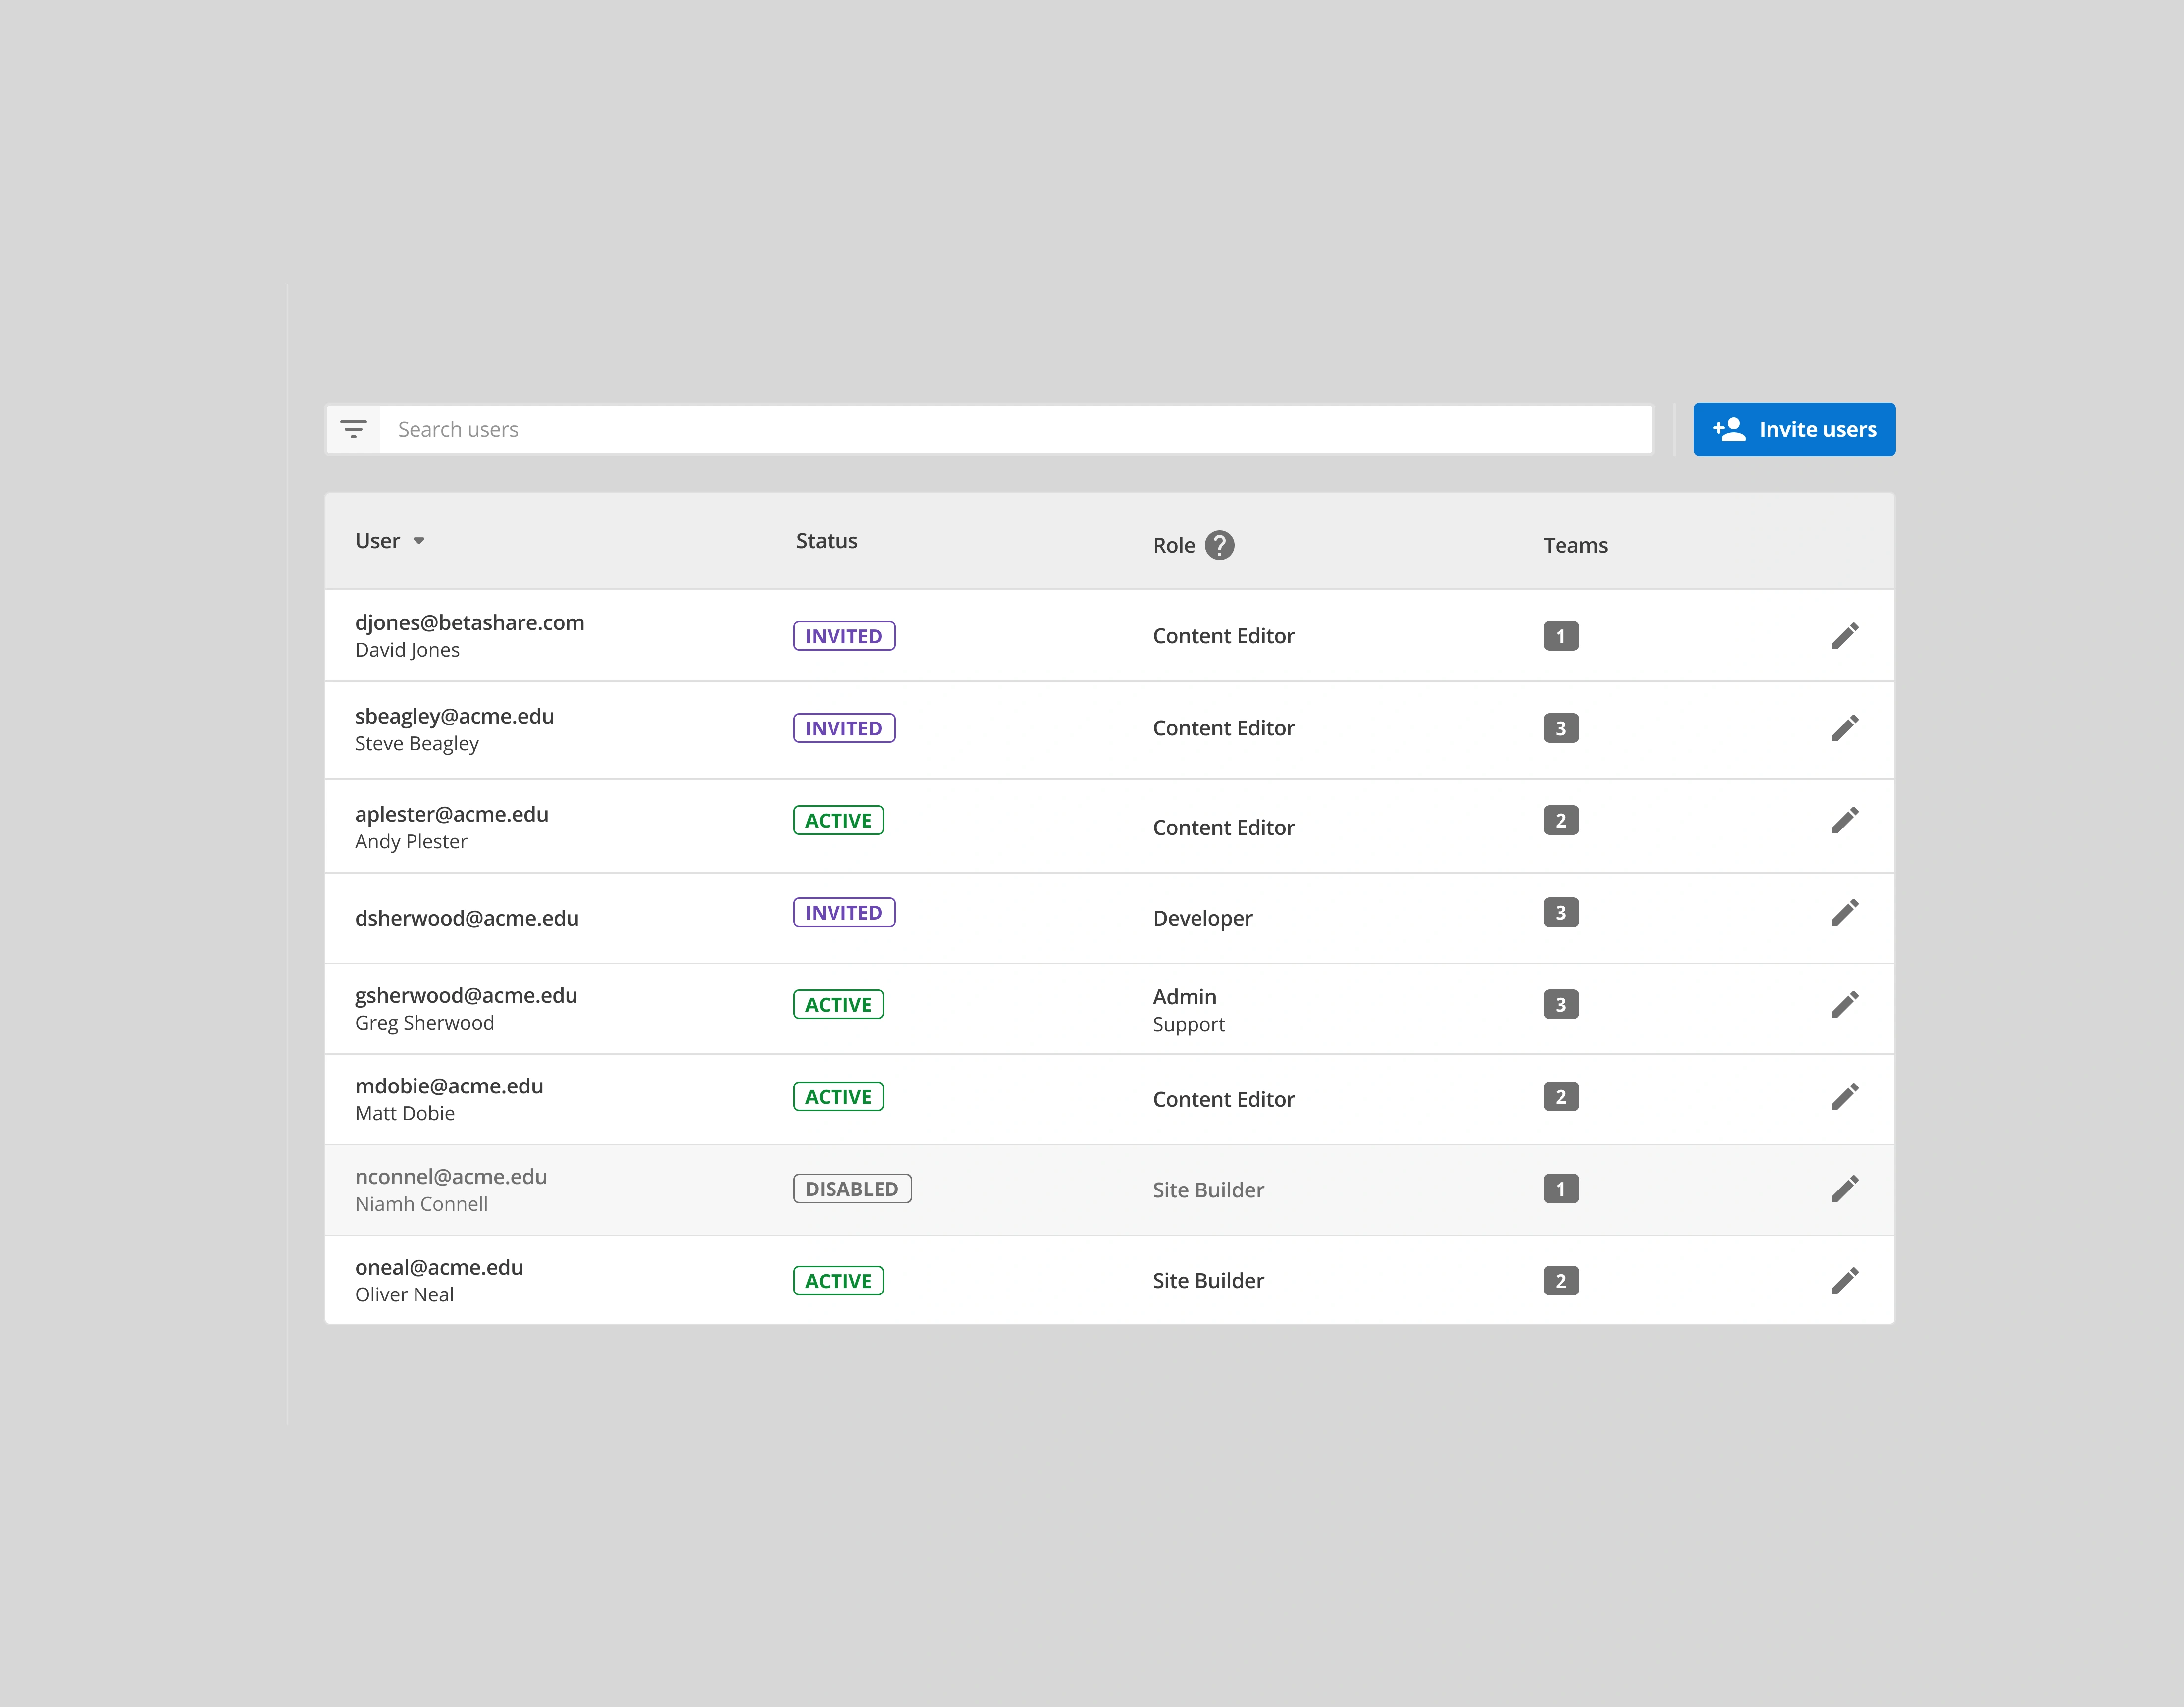Open the teams count badge for Oliver Neal
Image resolution: width=2184 pixels, height=1707 pixels.
click(x=1561, y=1281)
